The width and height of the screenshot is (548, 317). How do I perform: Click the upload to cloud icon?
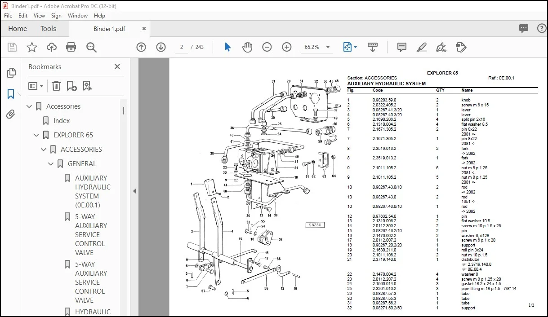[x=52, y=47]
